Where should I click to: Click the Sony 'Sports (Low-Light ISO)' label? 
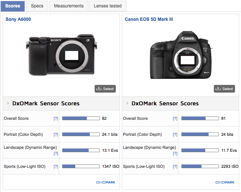(25, 166)
